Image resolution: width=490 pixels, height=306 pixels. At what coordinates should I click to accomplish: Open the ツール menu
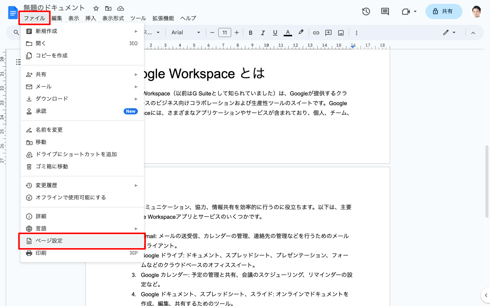[138, 18]
